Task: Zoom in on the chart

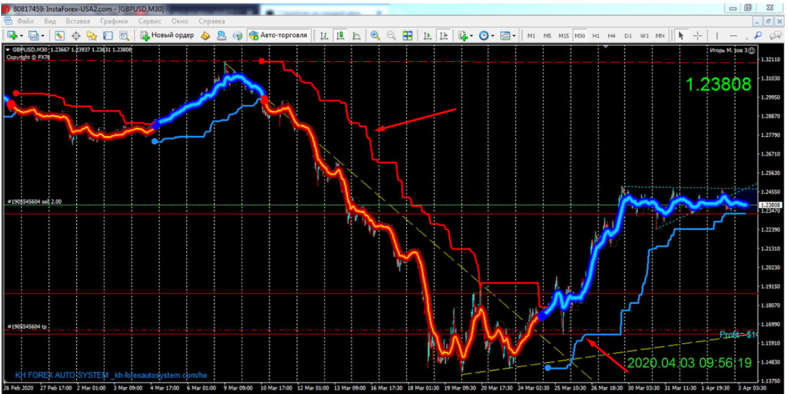Action: click(x=375, y=35)
